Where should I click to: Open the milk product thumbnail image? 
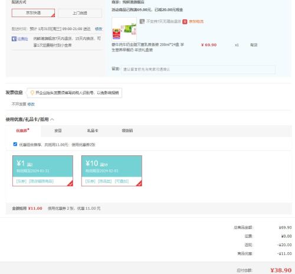coord(124,30)
